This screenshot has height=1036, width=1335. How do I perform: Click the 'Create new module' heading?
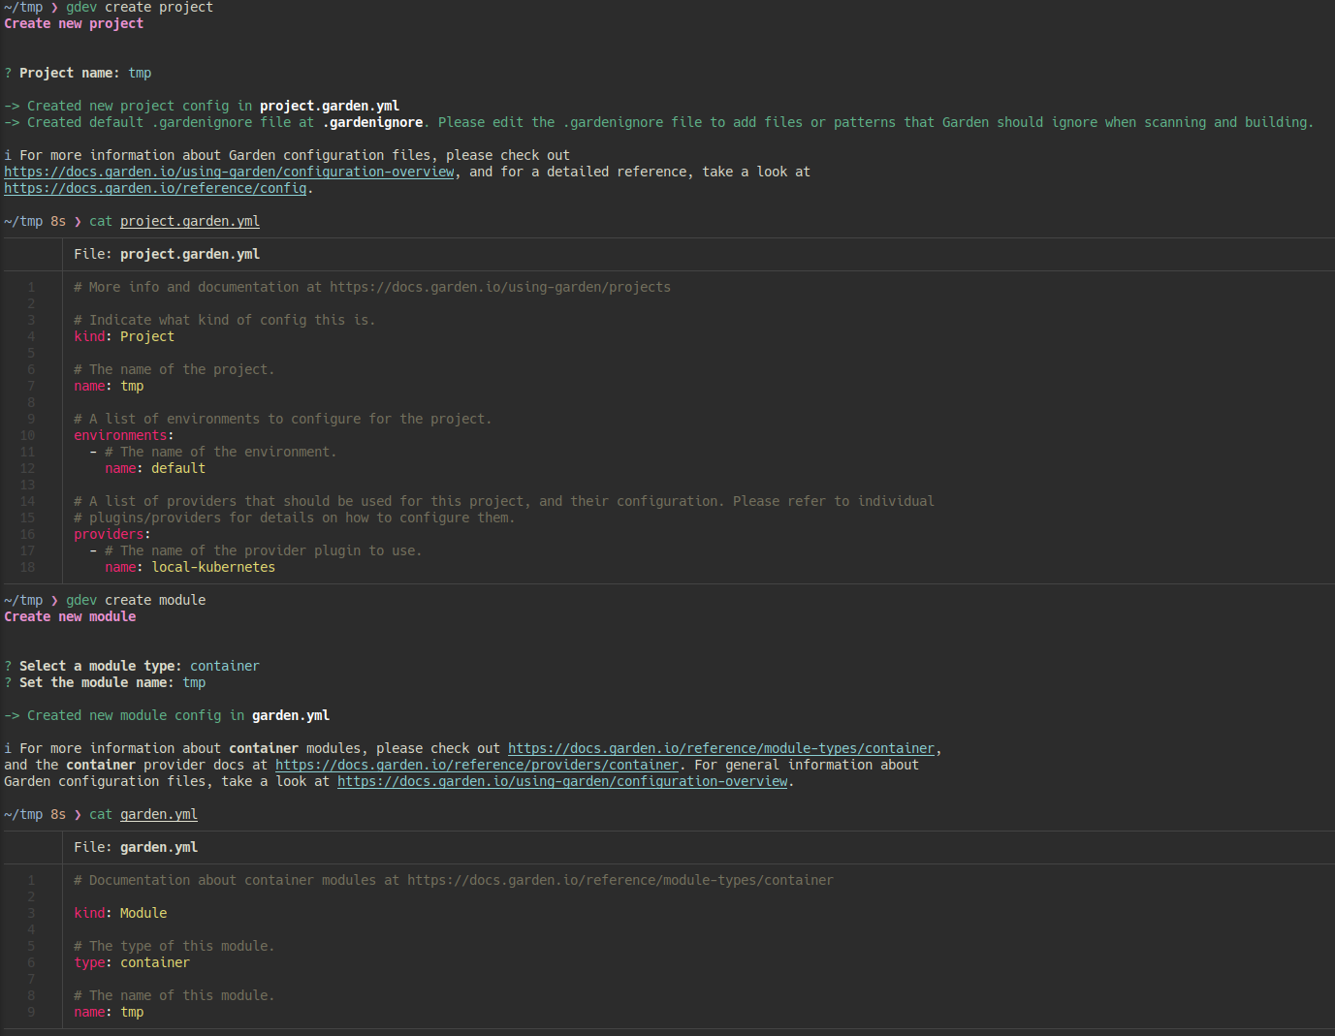click(x=70, y=616)
